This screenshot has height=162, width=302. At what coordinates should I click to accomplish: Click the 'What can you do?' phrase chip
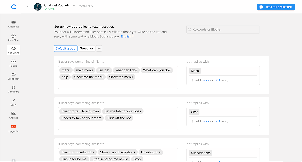tap(157, 70)
